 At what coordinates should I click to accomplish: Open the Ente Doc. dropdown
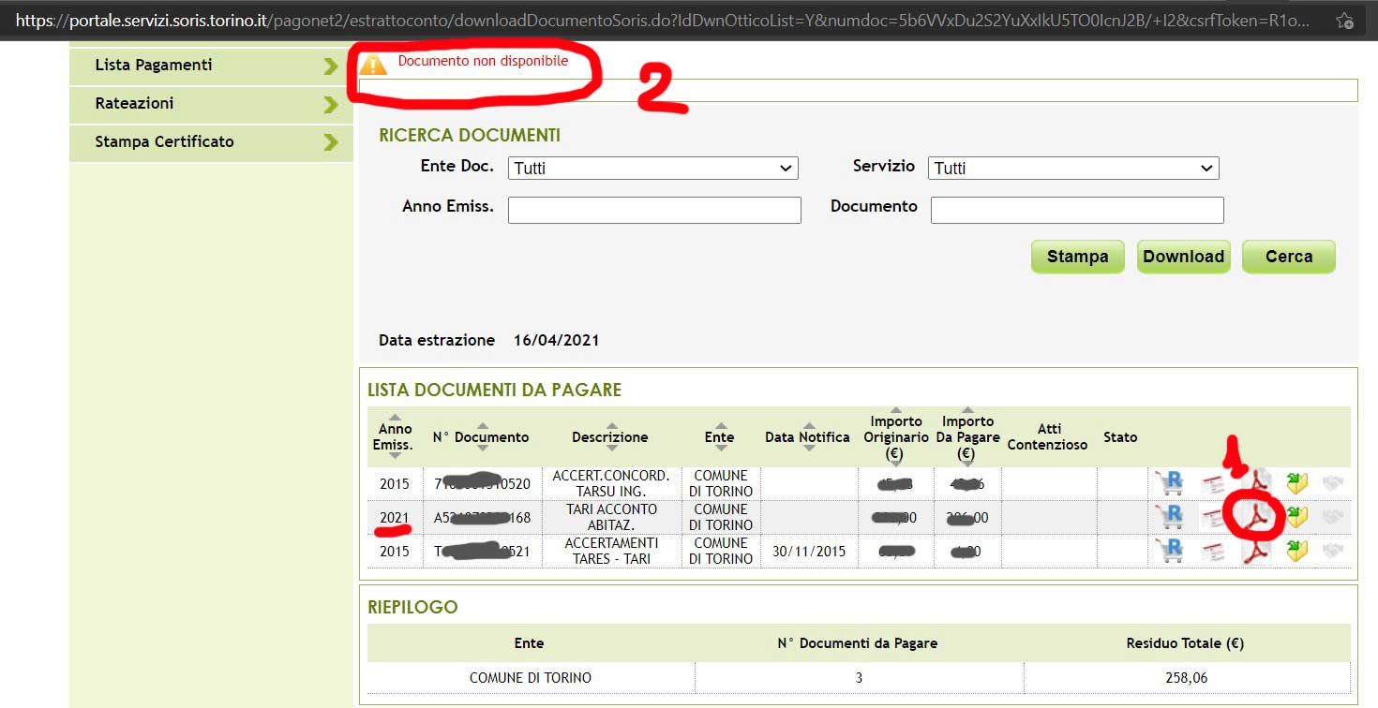(652, 169)
